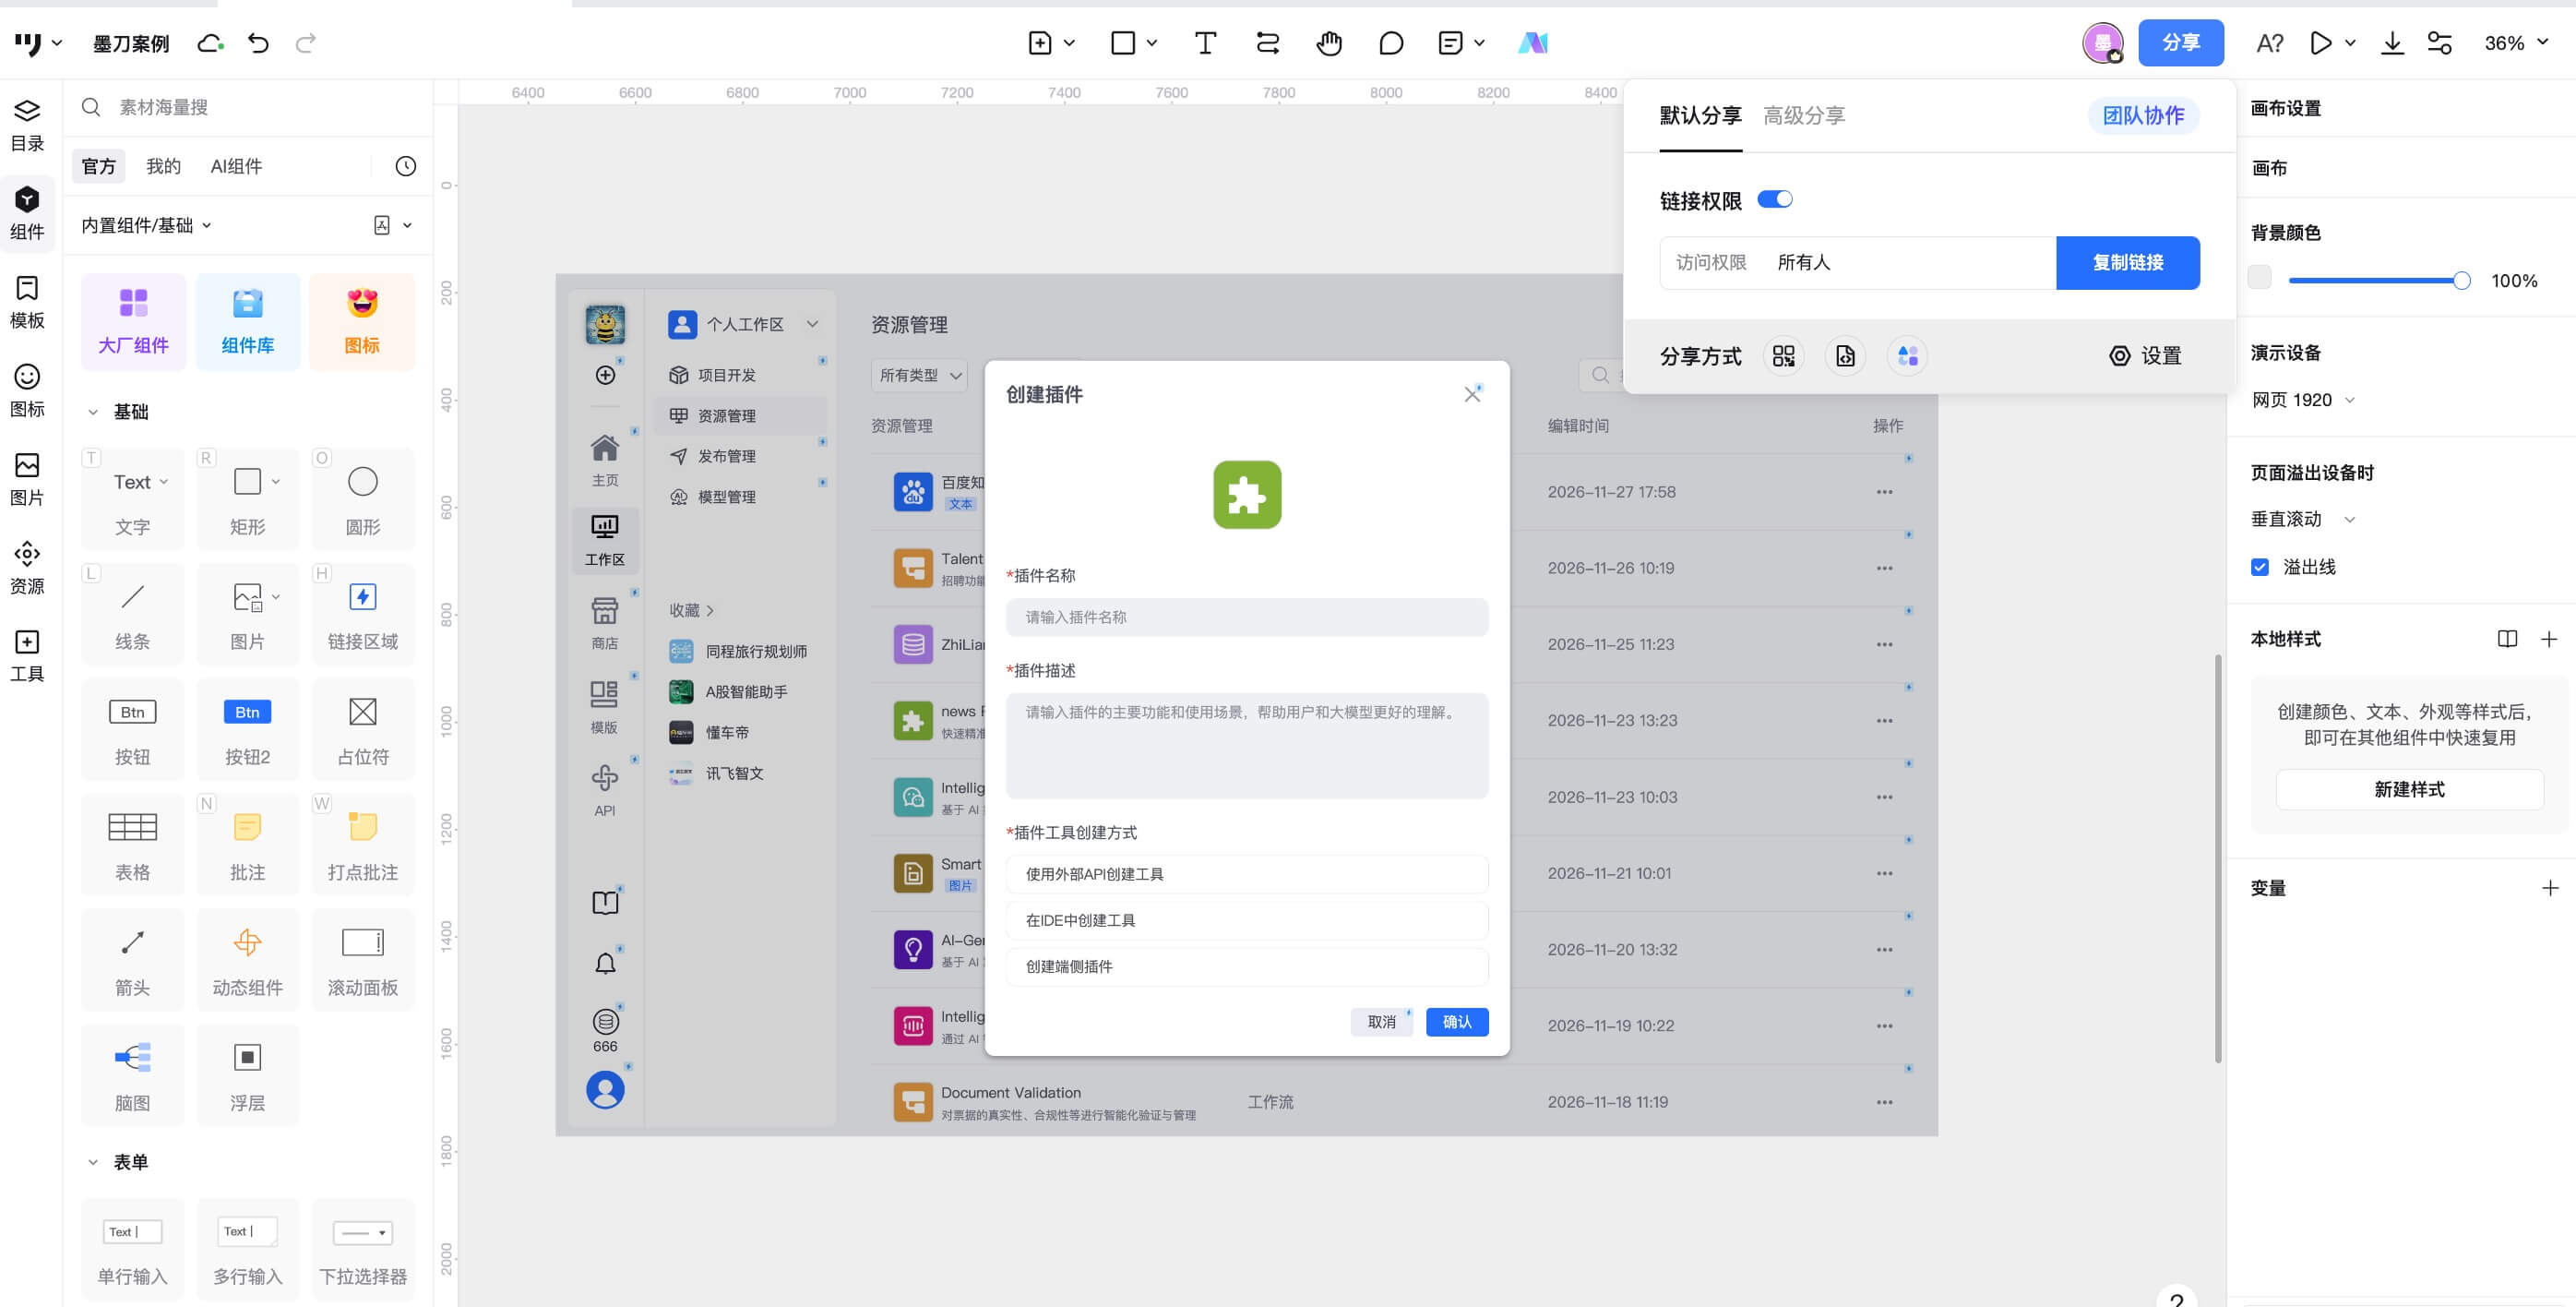This screenshot has height=1307, width=2576.
Task: Open the QR code share option
Action: 1783,356
